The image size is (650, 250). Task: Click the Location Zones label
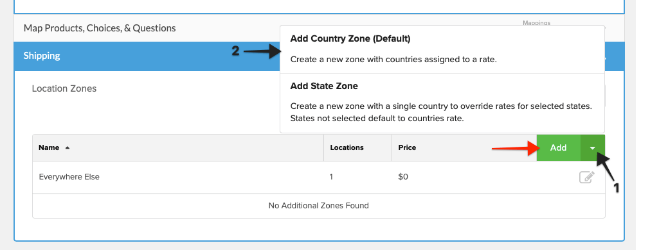[x=64, y=88]
